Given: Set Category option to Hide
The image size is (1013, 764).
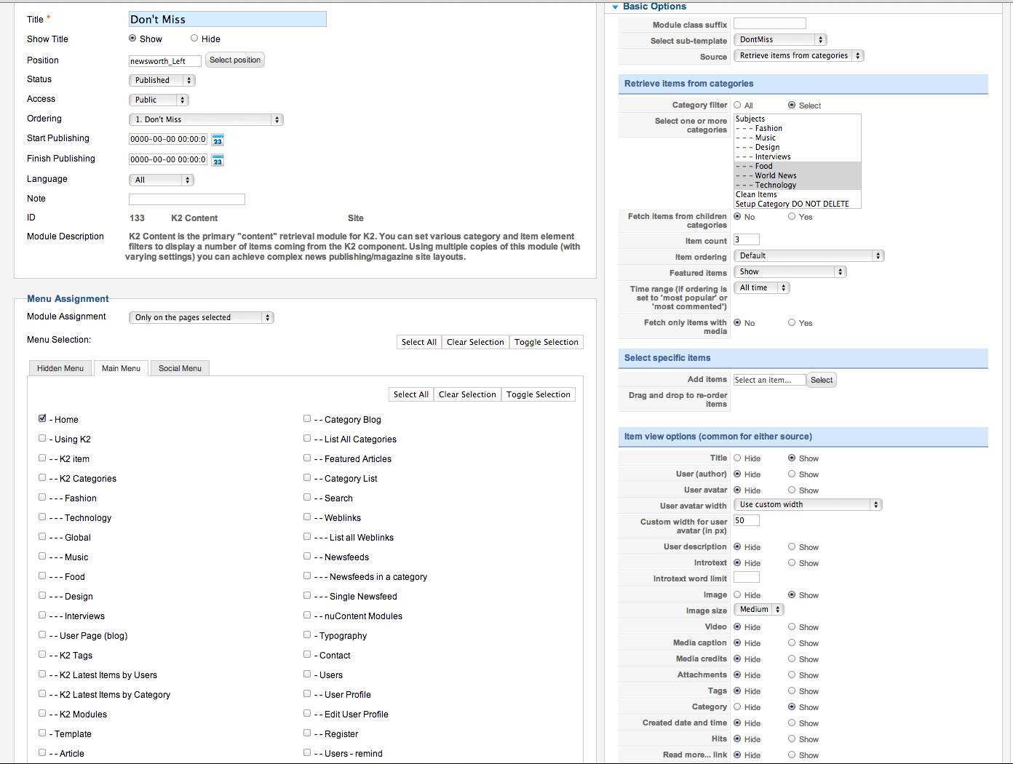Looking at the screenshot, I should coord(737,707).
